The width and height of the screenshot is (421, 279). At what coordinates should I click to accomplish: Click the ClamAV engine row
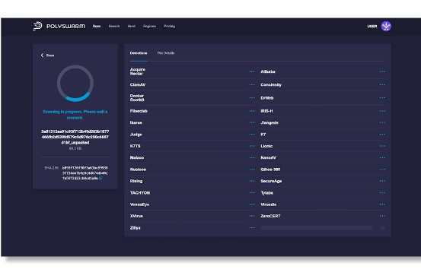click(193, 84)
